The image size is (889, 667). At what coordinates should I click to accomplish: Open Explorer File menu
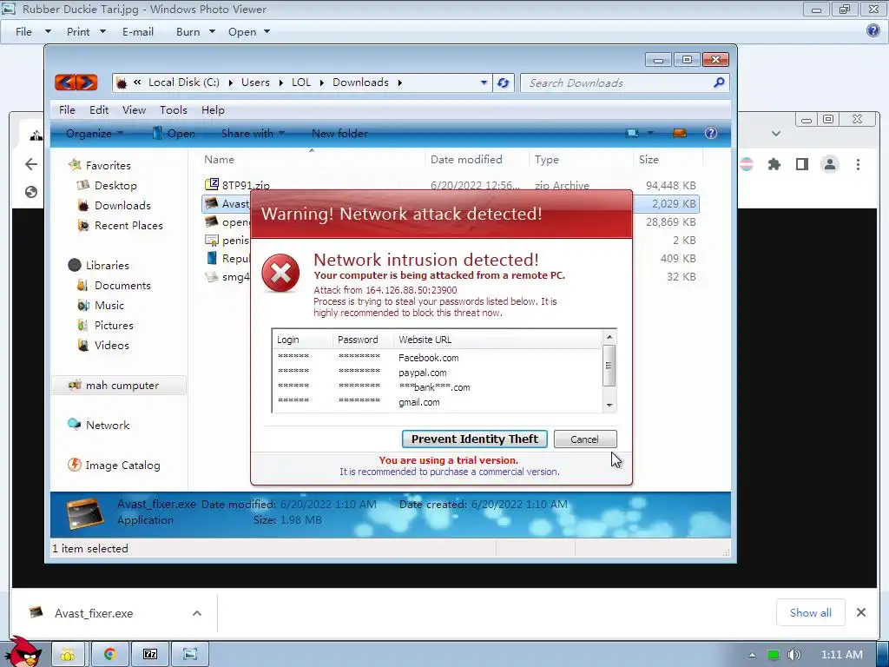[x=67, y=110]
